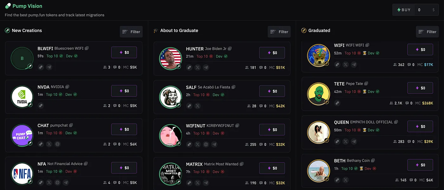Viewport: 444px width, 190px height.
Task: Open the X link for BETH Bethany Coin
Action: (x=345, y=180)
